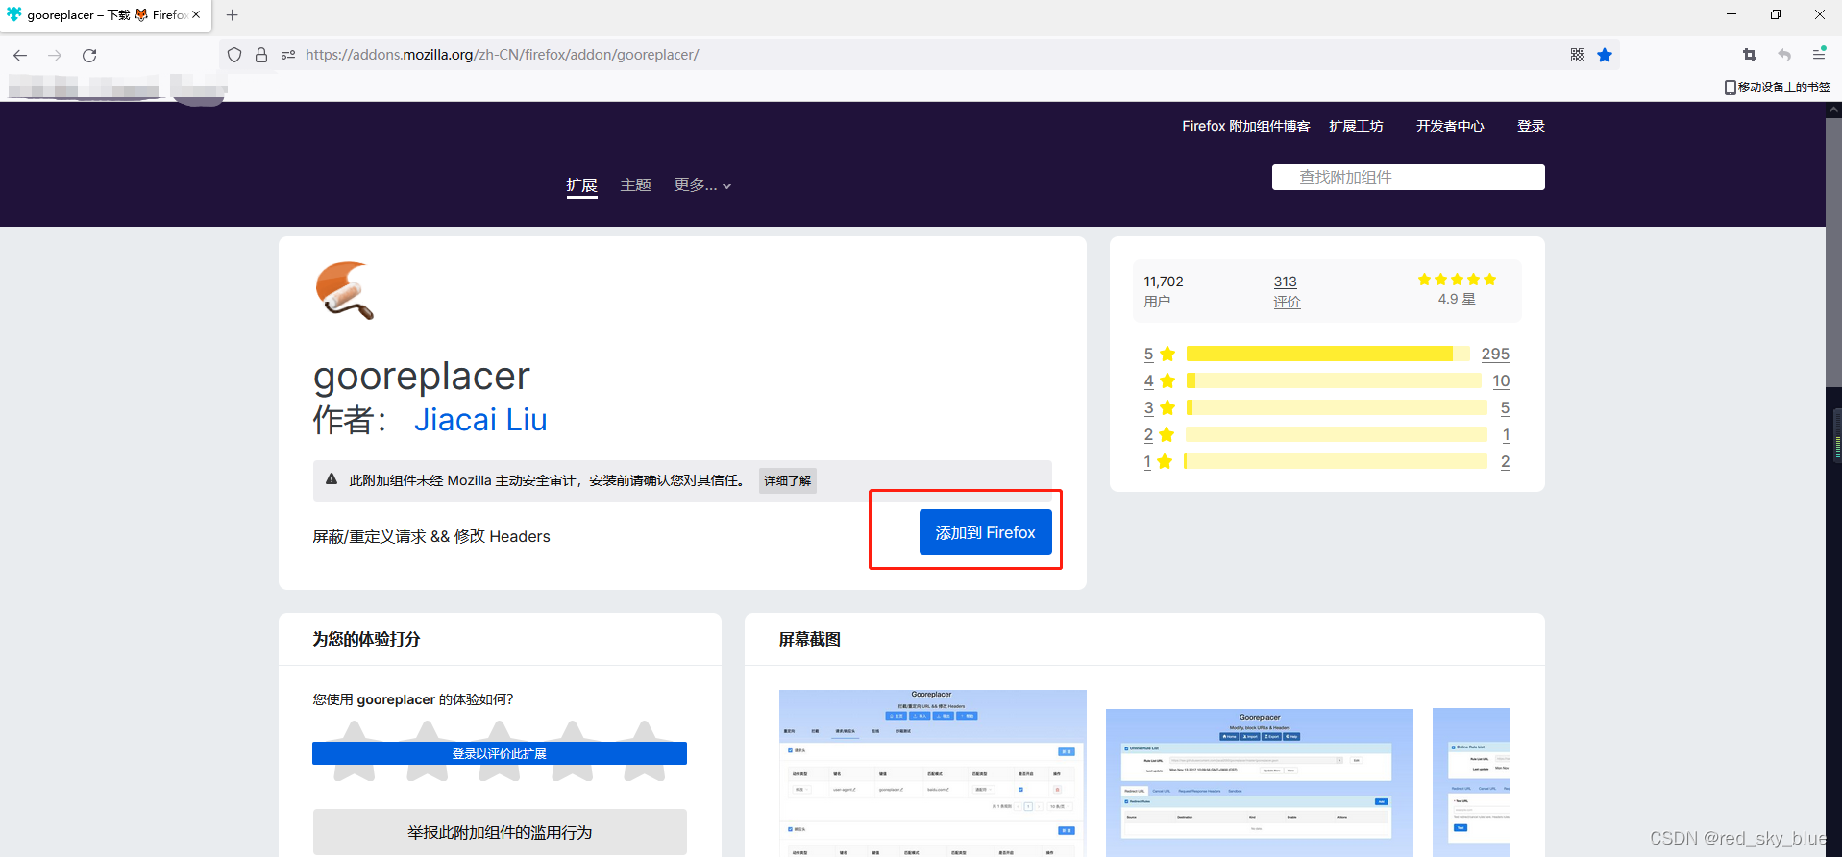This screenshot has width=1842, height=857.
Task: Click the 登录 link in header
Action: [x=1531, y=126]
